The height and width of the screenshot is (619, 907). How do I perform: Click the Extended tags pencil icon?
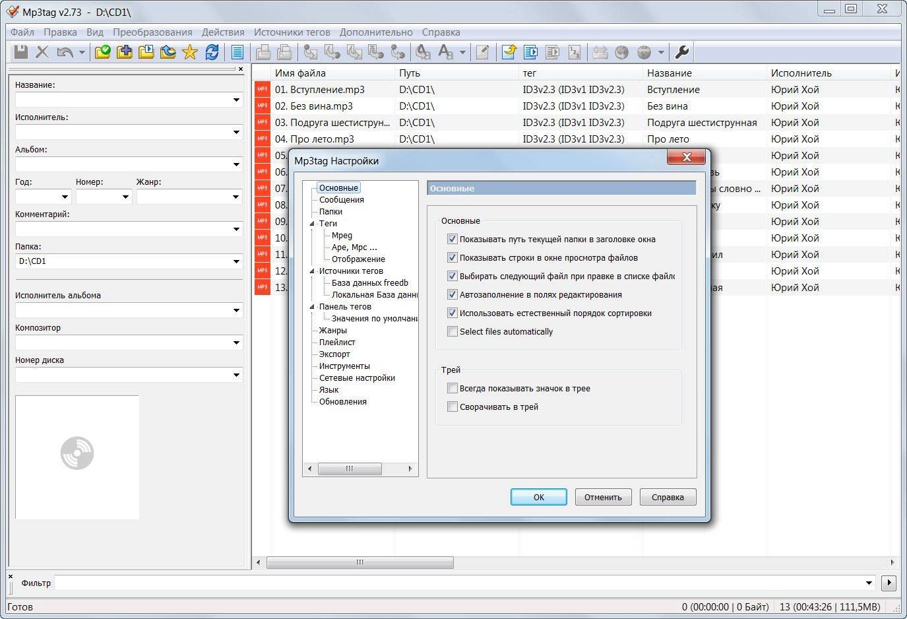482,52
